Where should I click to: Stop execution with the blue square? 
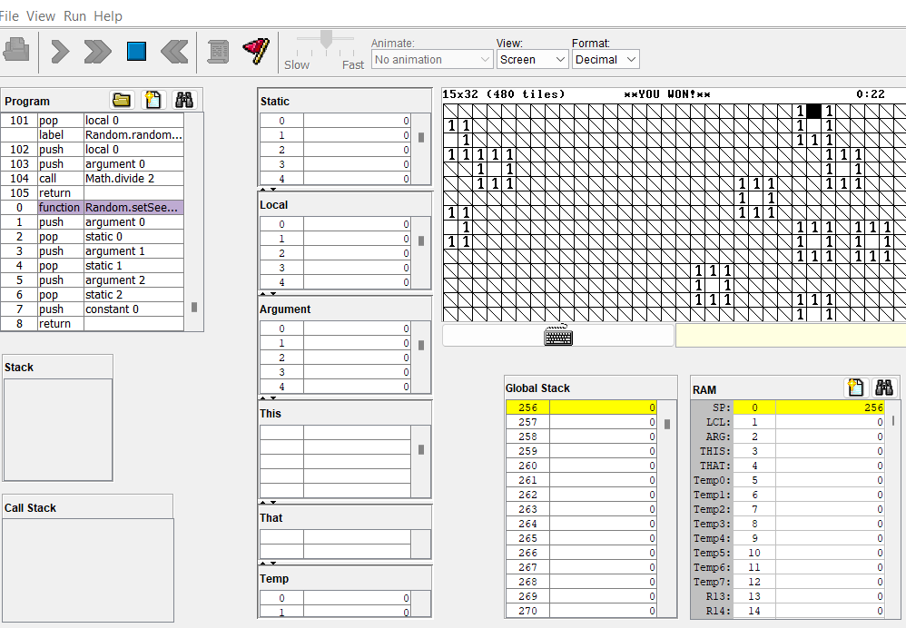pyautogui.click(x=136, y=52)
